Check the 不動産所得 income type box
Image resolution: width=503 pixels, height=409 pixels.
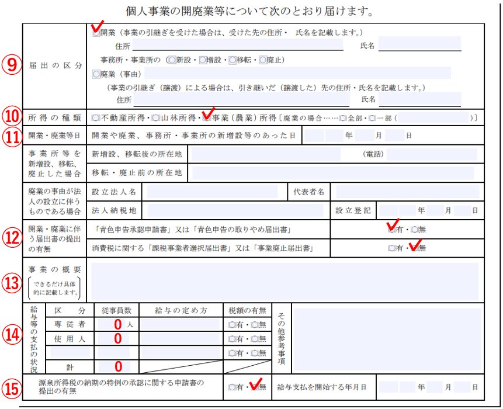pos(95,118)
